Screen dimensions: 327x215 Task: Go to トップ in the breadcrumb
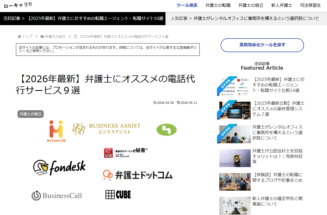27,36
